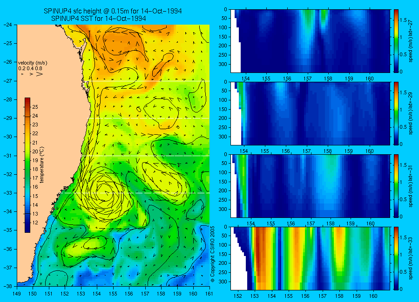This screenshot has height=302, width=419.
Task: Click the temperature color bar on the map
Action: pos(27,165)
